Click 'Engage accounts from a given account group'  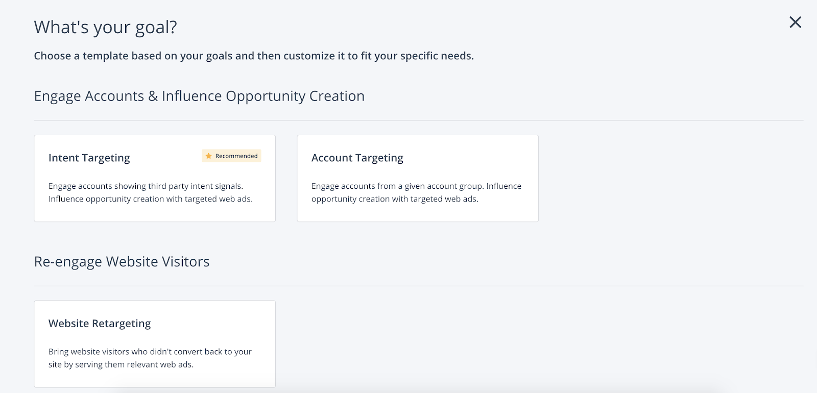tap(397, 186)
